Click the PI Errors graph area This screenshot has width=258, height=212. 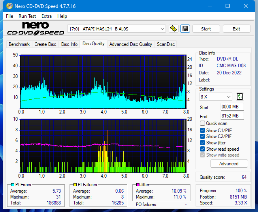(103, 81)
